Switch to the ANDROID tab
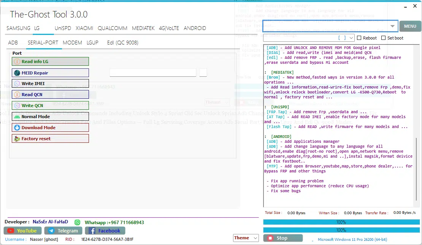The width and height of the screenshot is (422, 245). coord(195,28)
